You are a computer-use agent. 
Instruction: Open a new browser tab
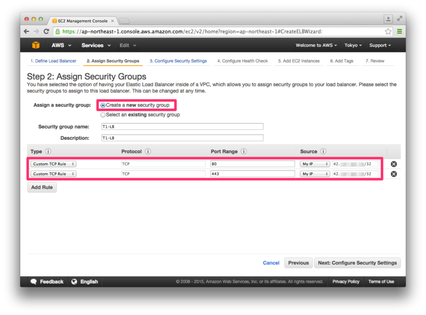coord(125,21)
